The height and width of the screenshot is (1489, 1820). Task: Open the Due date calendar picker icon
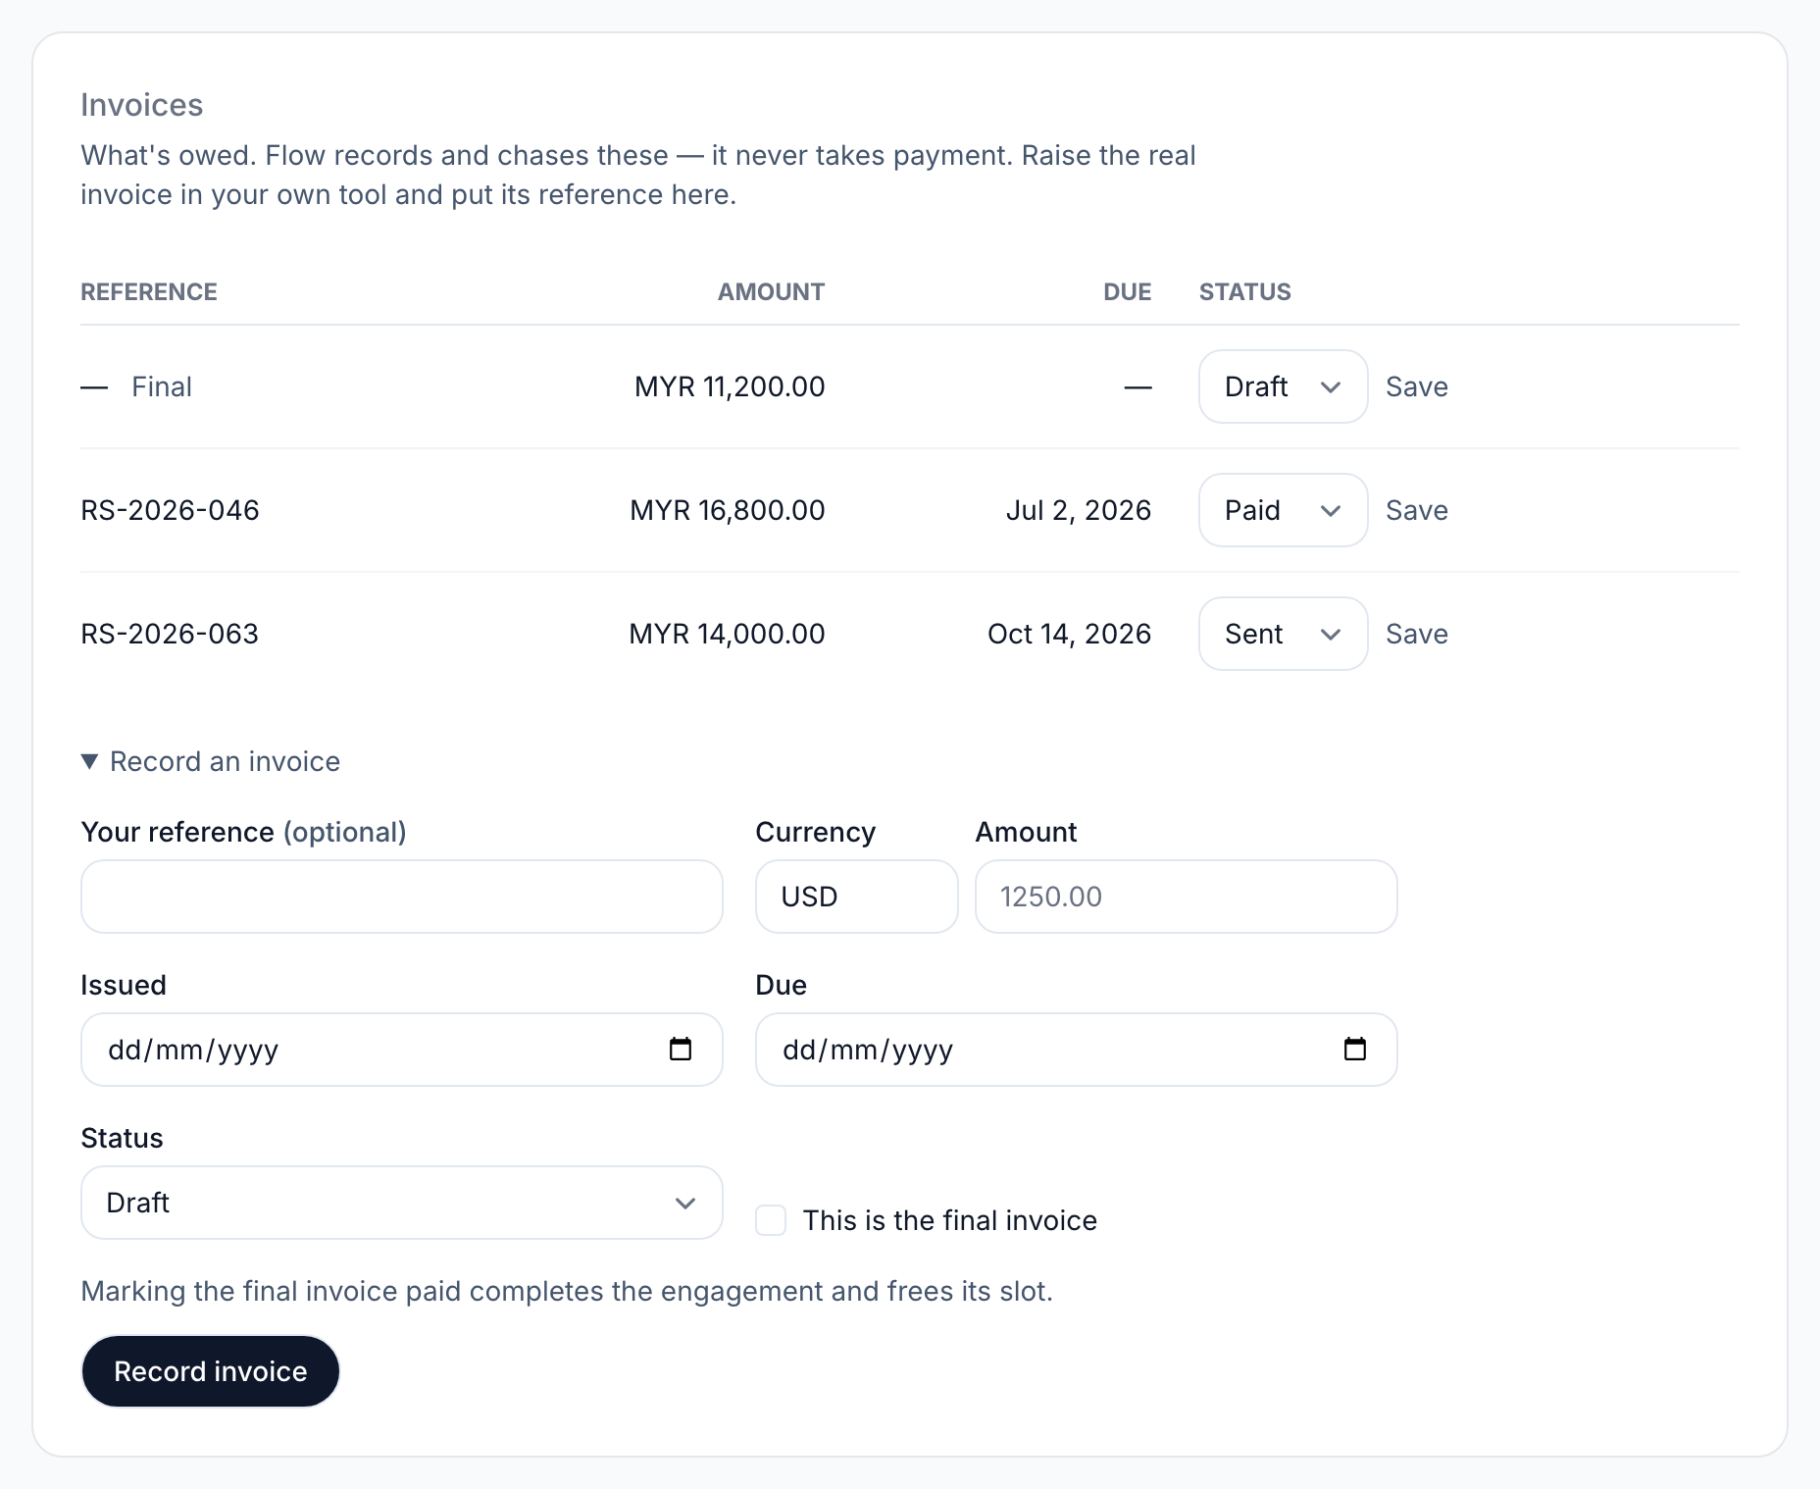coord(1355,1049)
